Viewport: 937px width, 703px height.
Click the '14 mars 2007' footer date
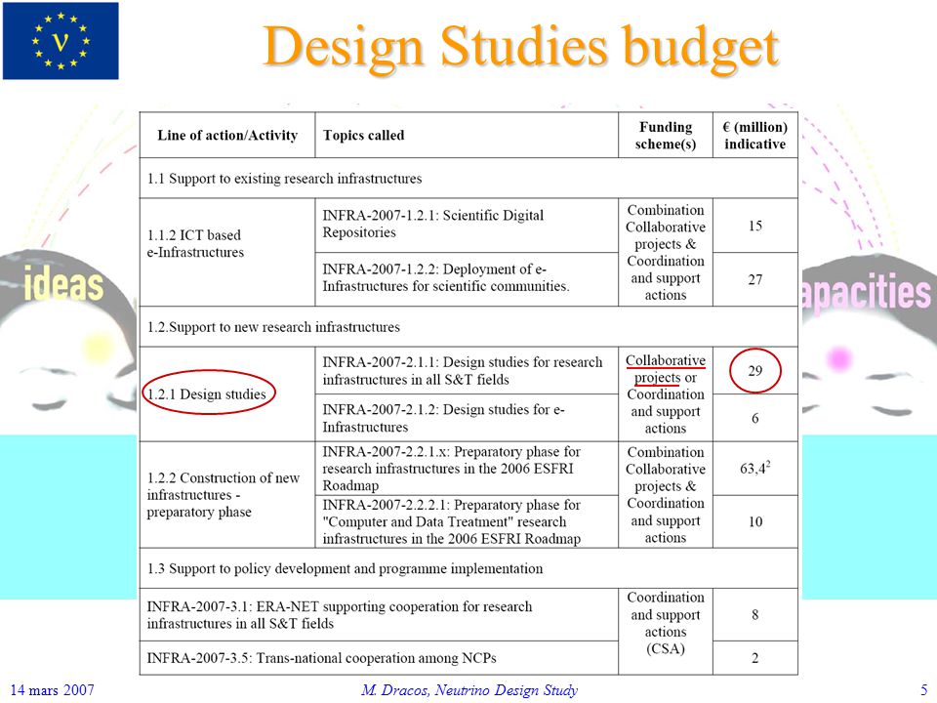click(53, 690)
